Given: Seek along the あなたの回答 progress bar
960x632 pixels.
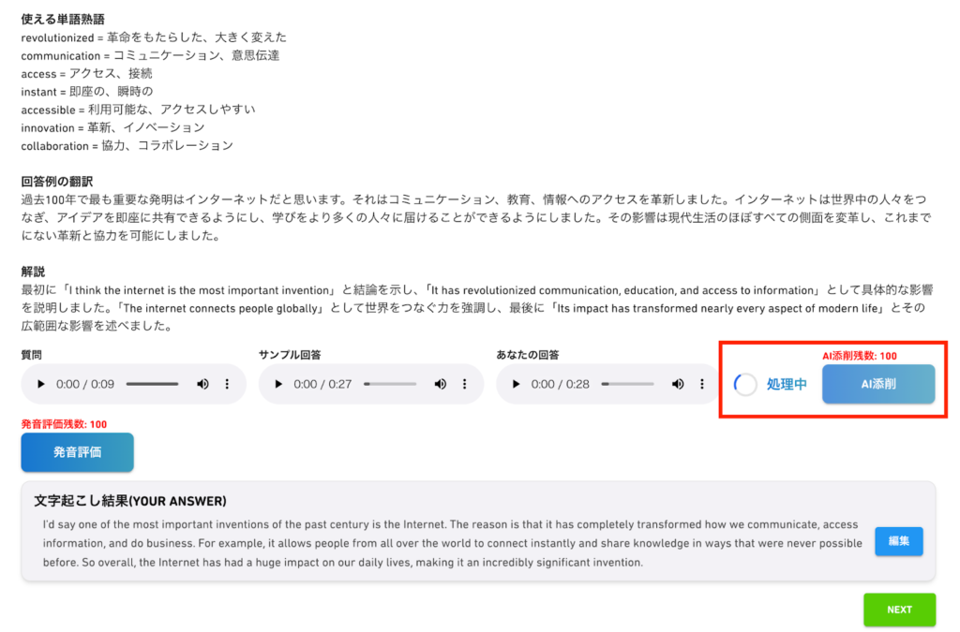Looking at the screenshot, I should [627, 384].
